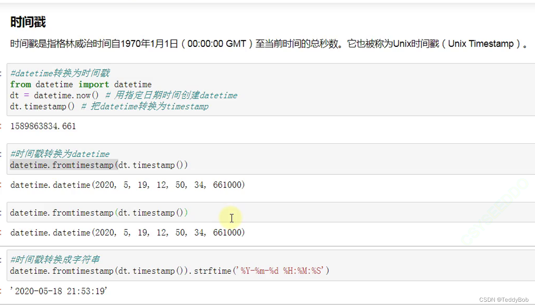Click the code line dt = datetime.now()
This screenshot has width=535, height=307.
click(x=124, y=95)
